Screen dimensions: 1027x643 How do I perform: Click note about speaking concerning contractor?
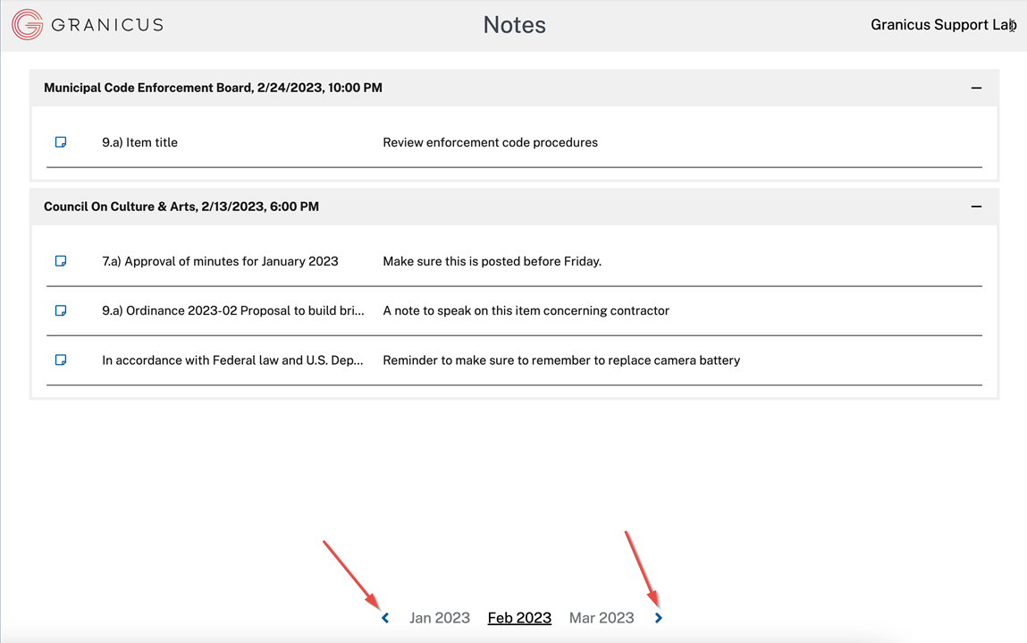click(x=526, y=310)
